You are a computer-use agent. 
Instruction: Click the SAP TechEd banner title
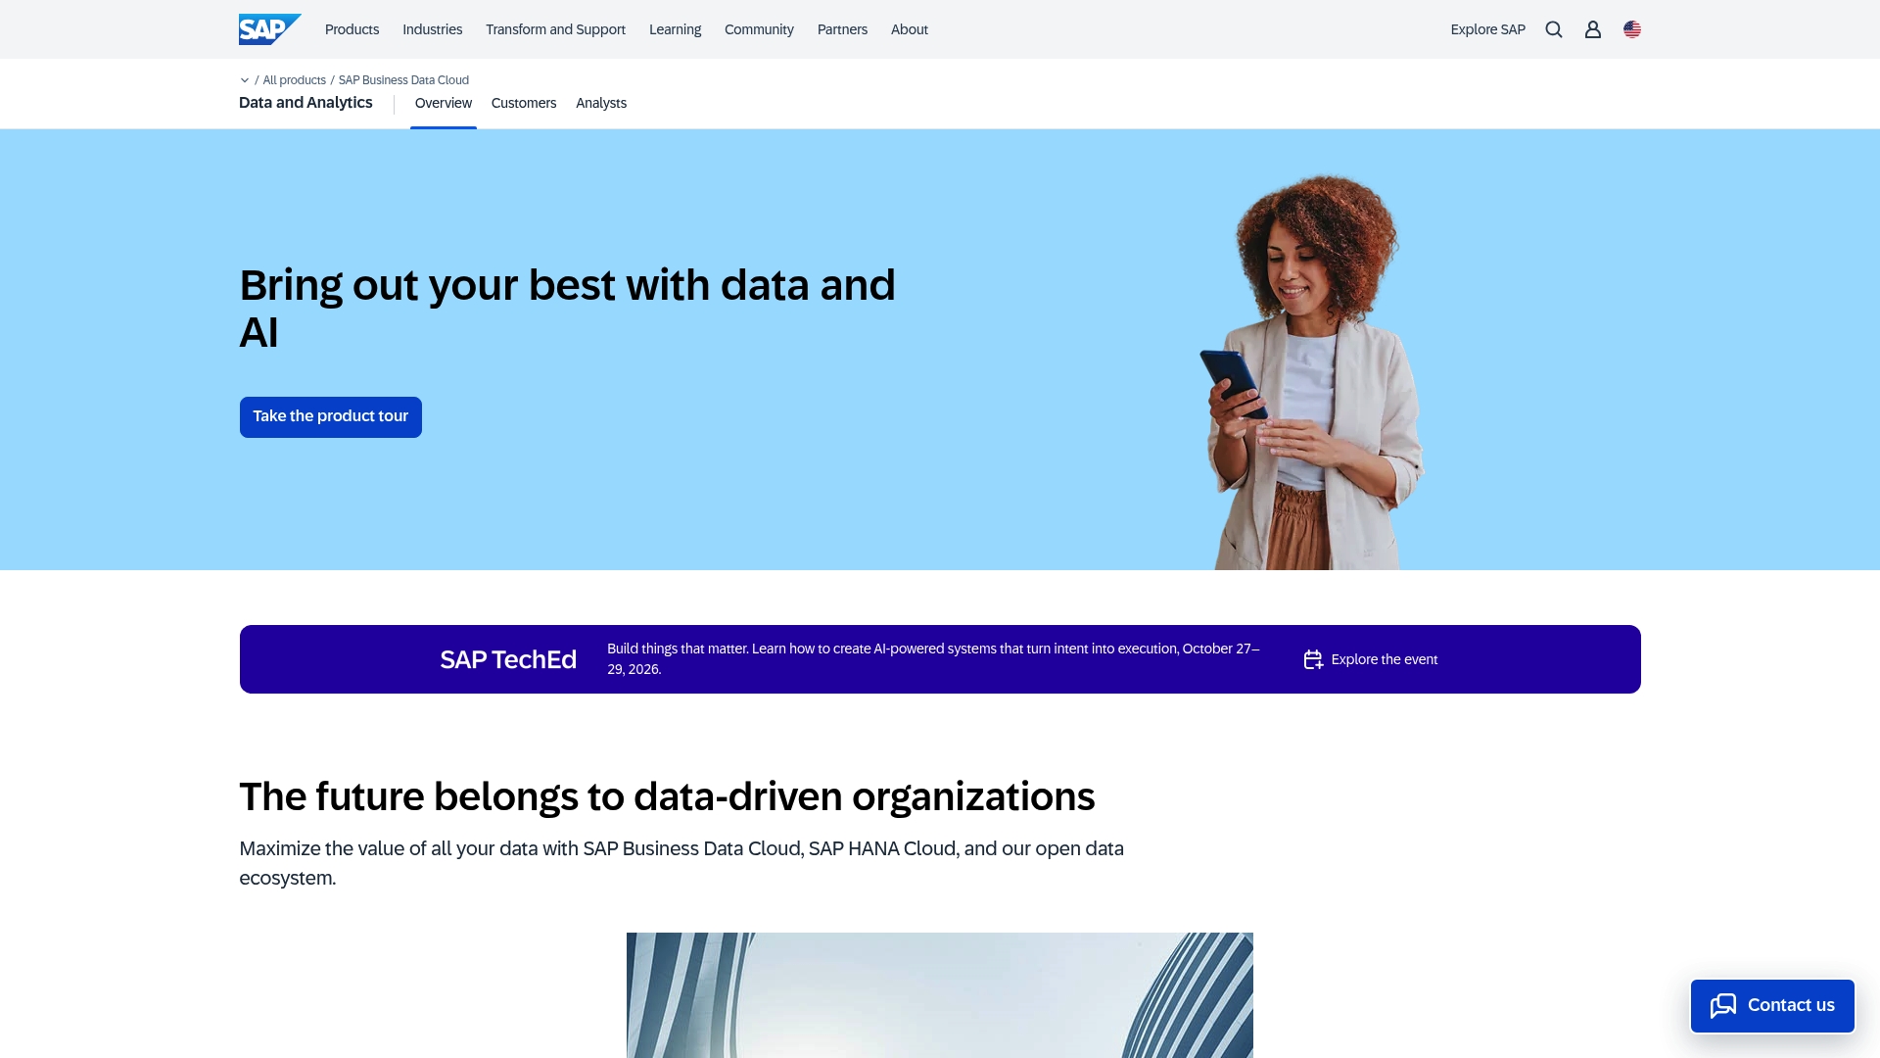pyautogui.click(x=508, y=659)
